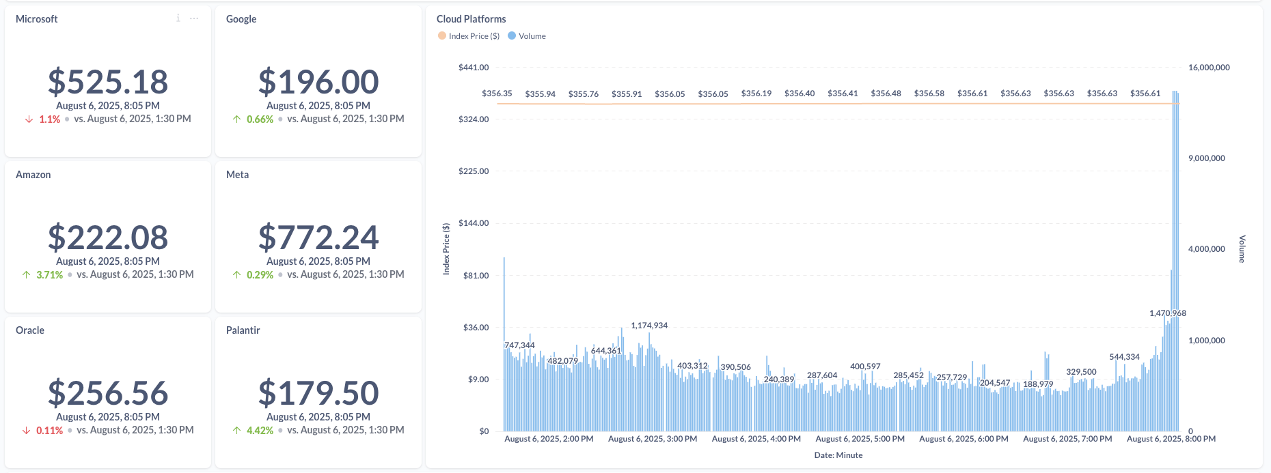Click the red down arrow beside 0.11%
This screenshot has width=1271, height=473.
point(26,431)
